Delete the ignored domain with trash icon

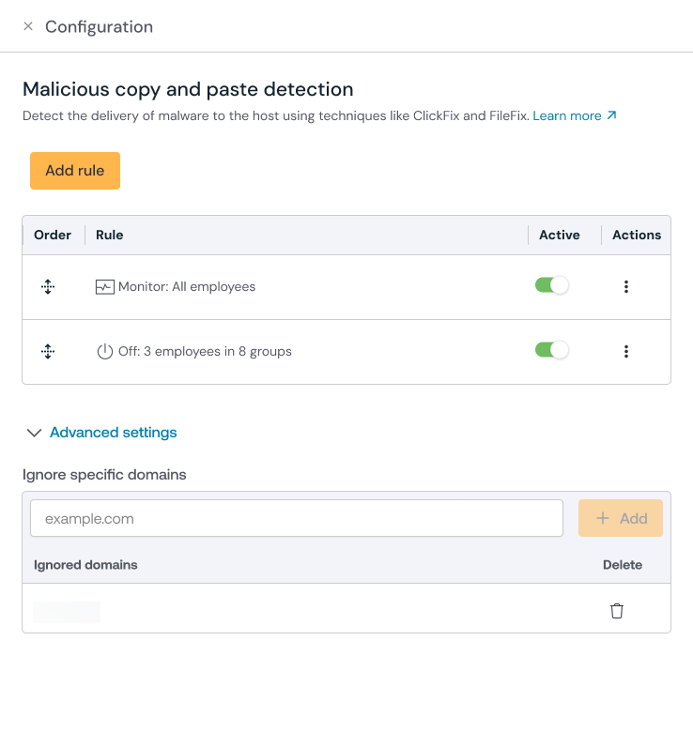(617, 612)
